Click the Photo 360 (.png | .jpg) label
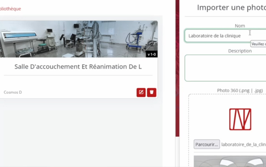266x167 pixels. 240,90
